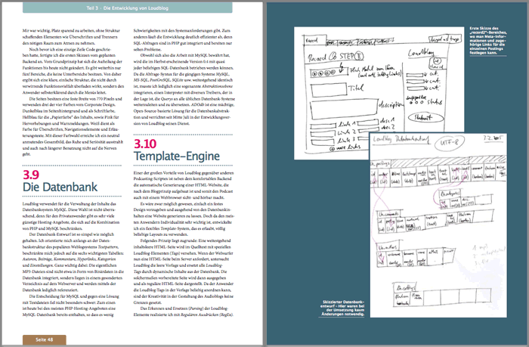This screenshot has width=529, height=347.
Task: Click the orange "Seite 48" page label
Action: click(45, 340)
